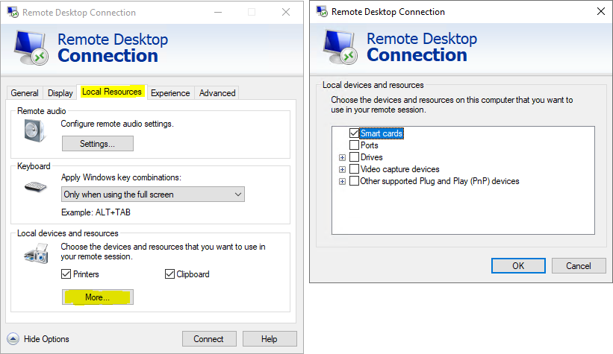613x354 pixels.
Task: Click the large computer logo in left window
Action: (31, 48)
